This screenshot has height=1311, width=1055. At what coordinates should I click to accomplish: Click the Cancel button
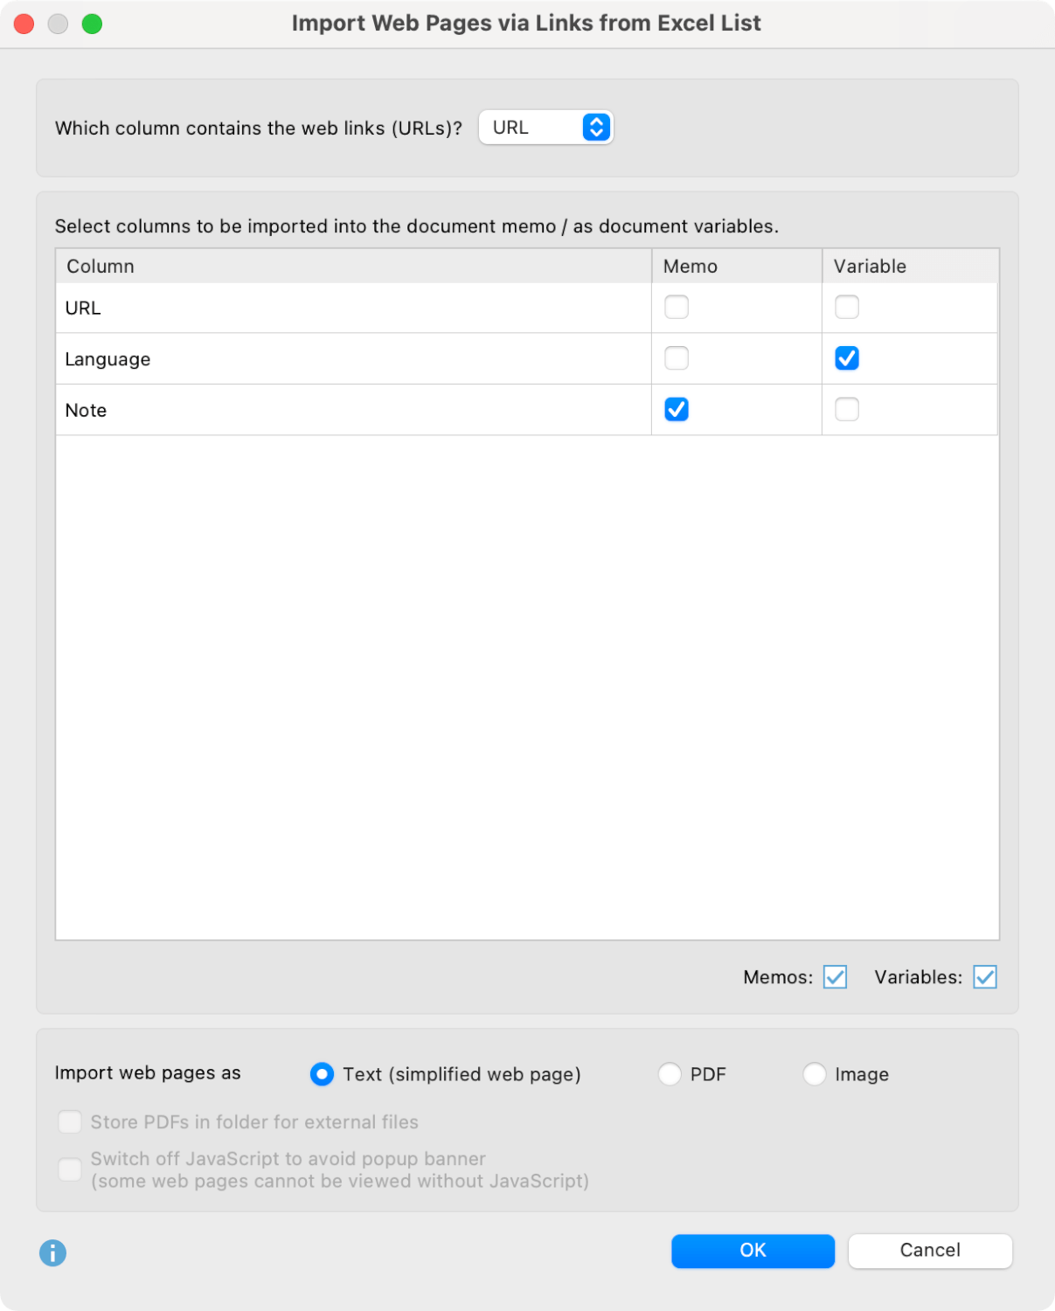click(x=930, y=1251)
